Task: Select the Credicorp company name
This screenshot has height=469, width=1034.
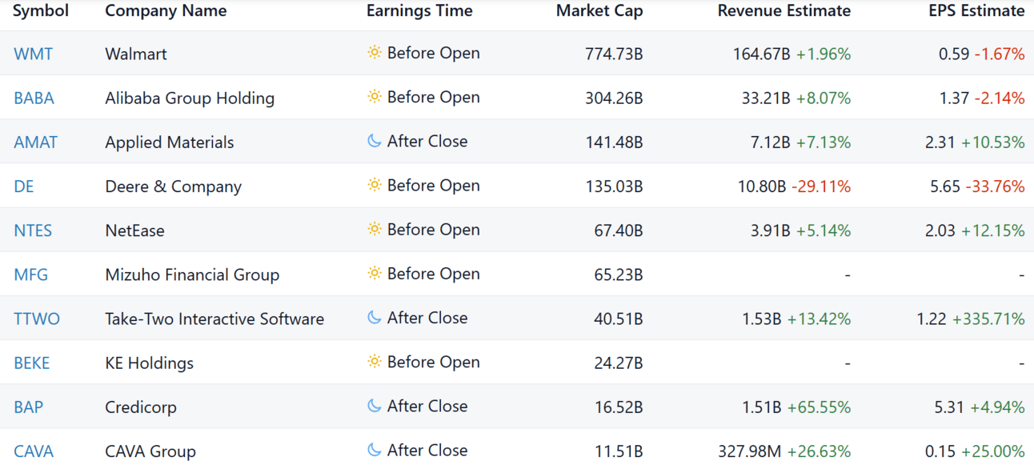Action: [141, 407]
